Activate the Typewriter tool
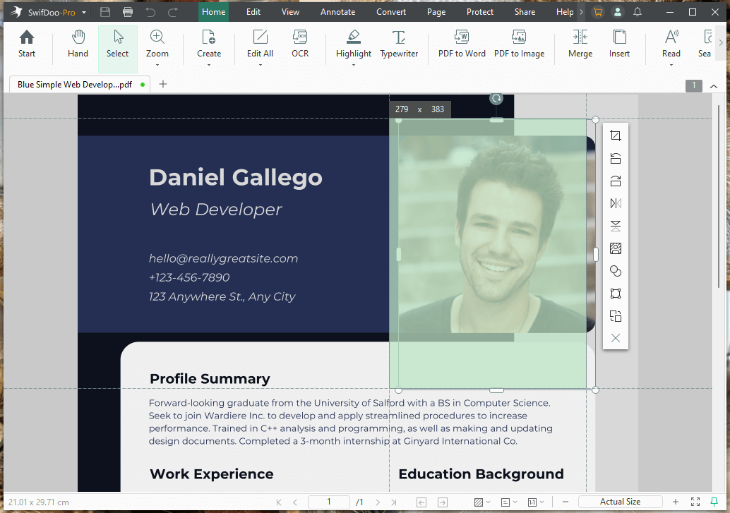 coord(399,44)
